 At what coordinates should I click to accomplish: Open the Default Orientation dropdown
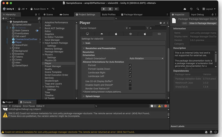[147, 58]
